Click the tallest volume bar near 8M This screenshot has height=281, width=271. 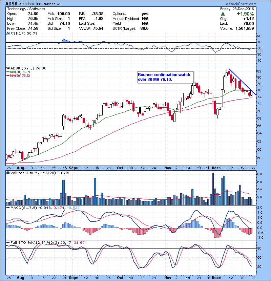click(213, 189)
